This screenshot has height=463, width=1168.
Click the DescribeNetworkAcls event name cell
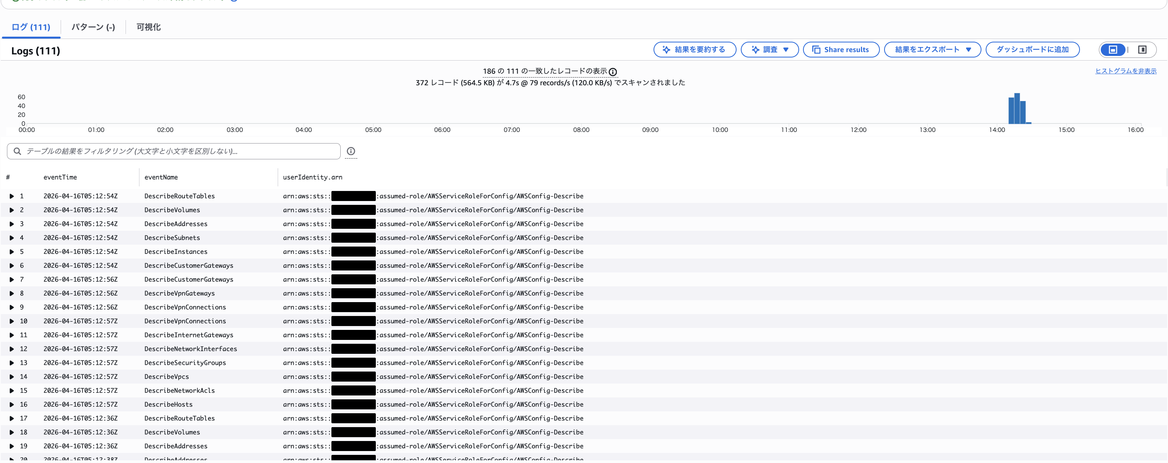tap(180, 391)
